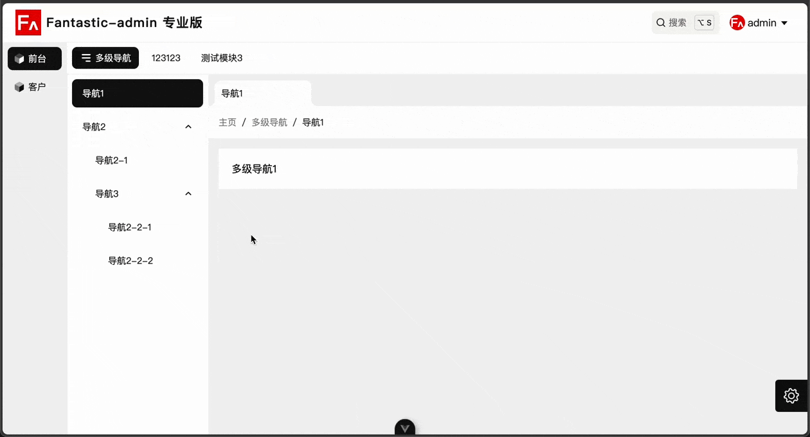
Task: Select the 导航1 page tab
Action: coord(232,94)
